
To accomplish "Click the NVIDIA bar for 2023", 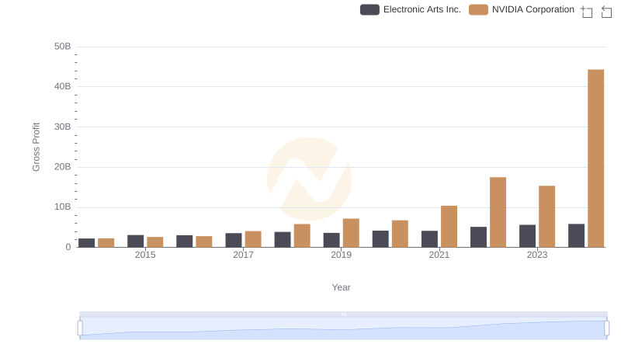I will point(547,217).
